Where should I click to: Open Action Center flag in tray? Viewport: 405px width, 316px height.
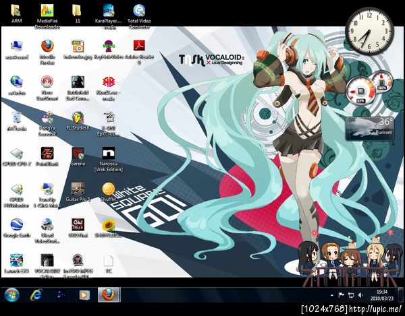point(341,295)
